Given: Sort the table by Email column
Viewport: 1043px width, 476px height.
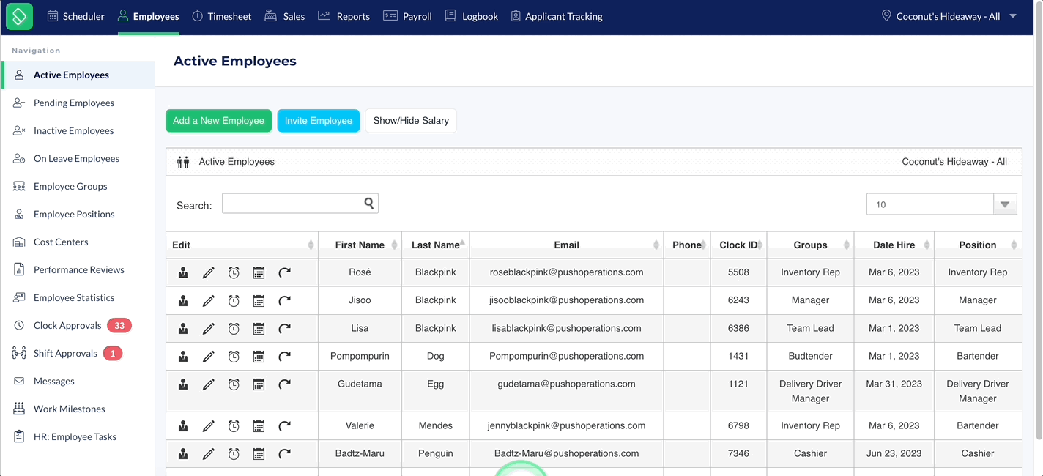Looking at the screenshot, I should 566,245.
